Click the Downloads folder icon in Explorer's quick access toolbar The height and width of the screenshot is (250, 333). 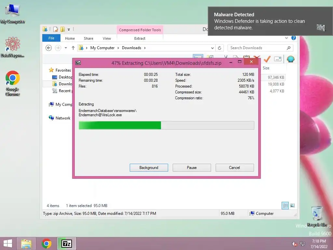[x=45, y=29]
